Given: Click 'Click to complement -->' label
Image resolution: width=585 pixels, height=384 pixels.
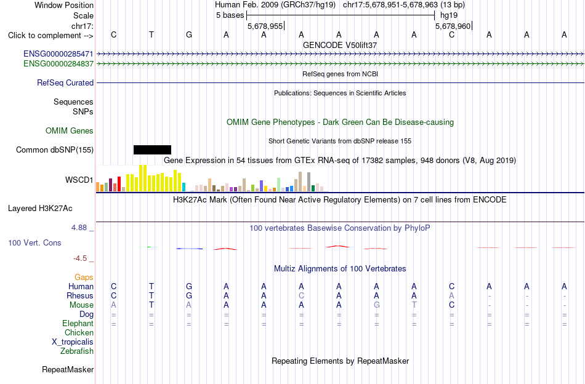Looking at the screenshot, I should coord(50,36).
